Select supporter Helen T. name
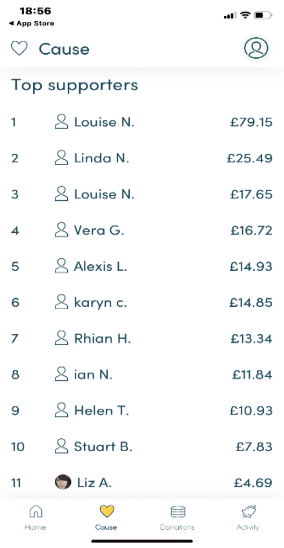Viewport: 284px width, 548px height. [x=102, y=410]
